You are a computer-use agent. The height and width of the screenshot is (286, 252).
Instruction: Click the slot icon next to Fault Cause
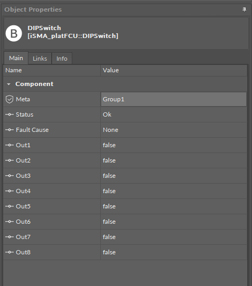click(9, 130)
